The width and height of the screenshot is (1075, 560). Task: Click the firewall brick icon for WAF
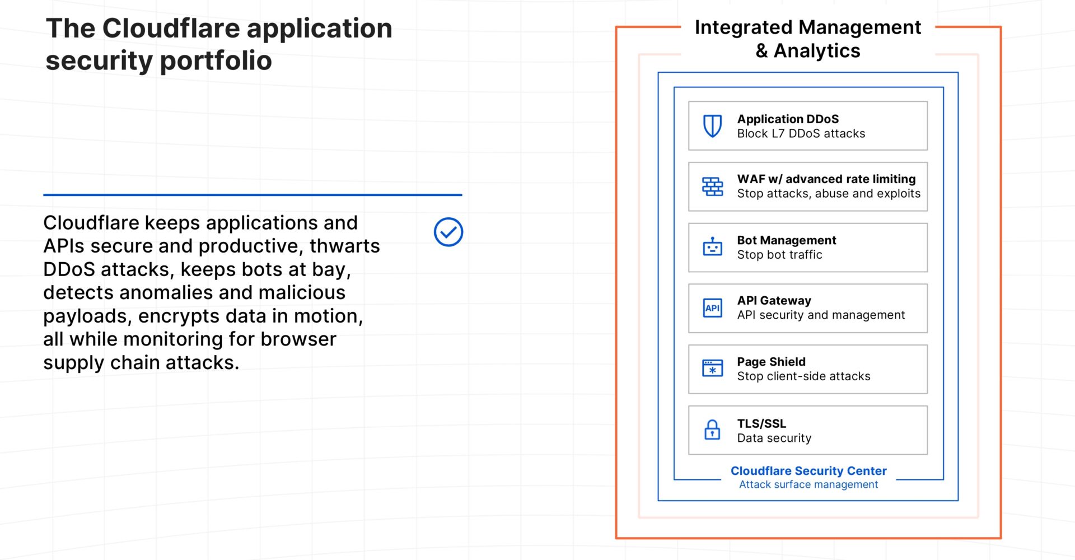point(712,186)
